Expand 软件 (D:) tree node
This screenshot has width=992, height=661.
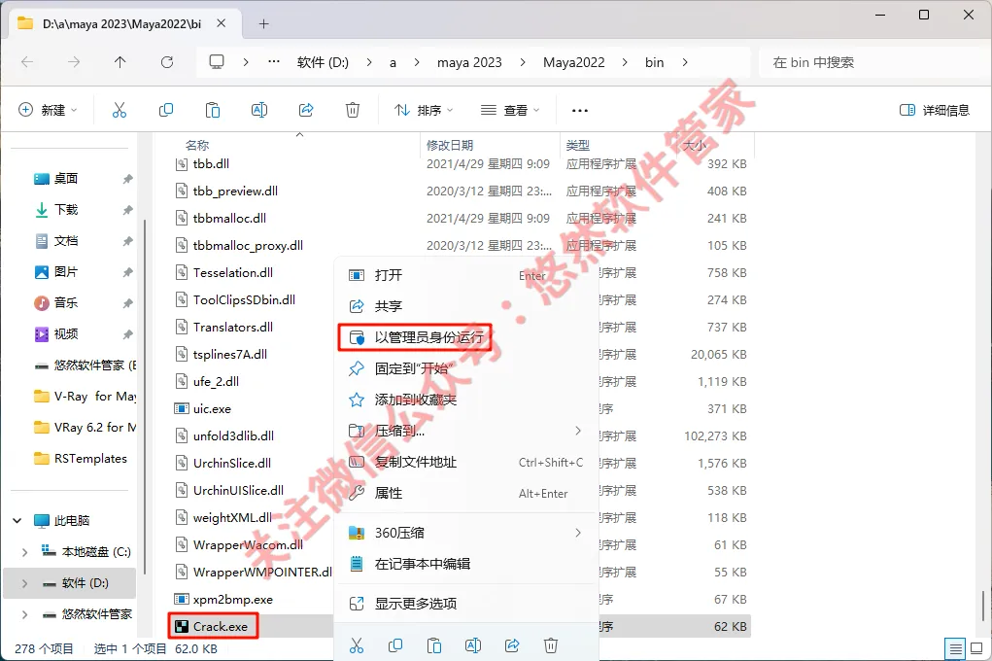(24, 583)
